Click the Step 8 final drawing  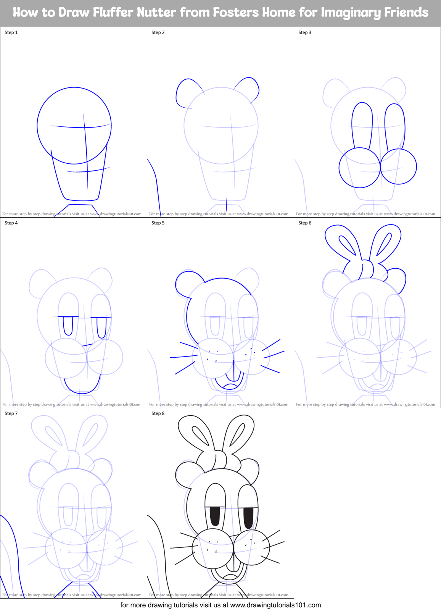pyautogui.click(x=220, y=503)
